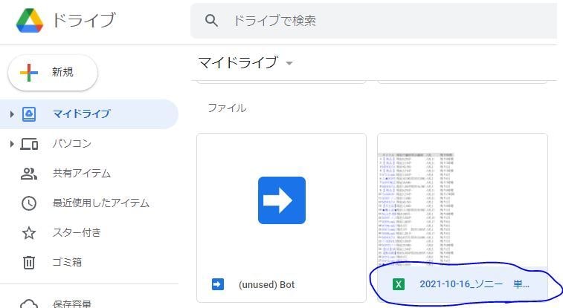Image resolution: width=563 pixels, height=308 pixels.
Task: Click the マイドライブ breadcrumb title
Action: (238, 62)
